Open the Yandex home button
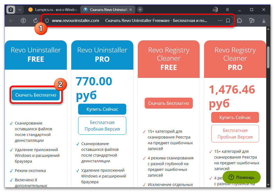275x192 pixels. 23,21
